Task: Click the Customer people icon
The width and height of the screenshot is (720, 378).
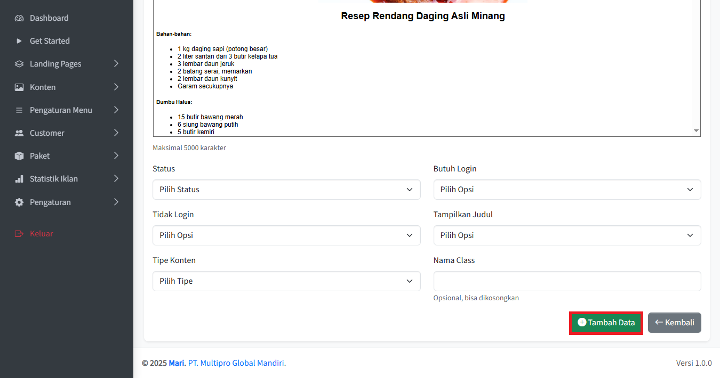Action: coord(19,133)
